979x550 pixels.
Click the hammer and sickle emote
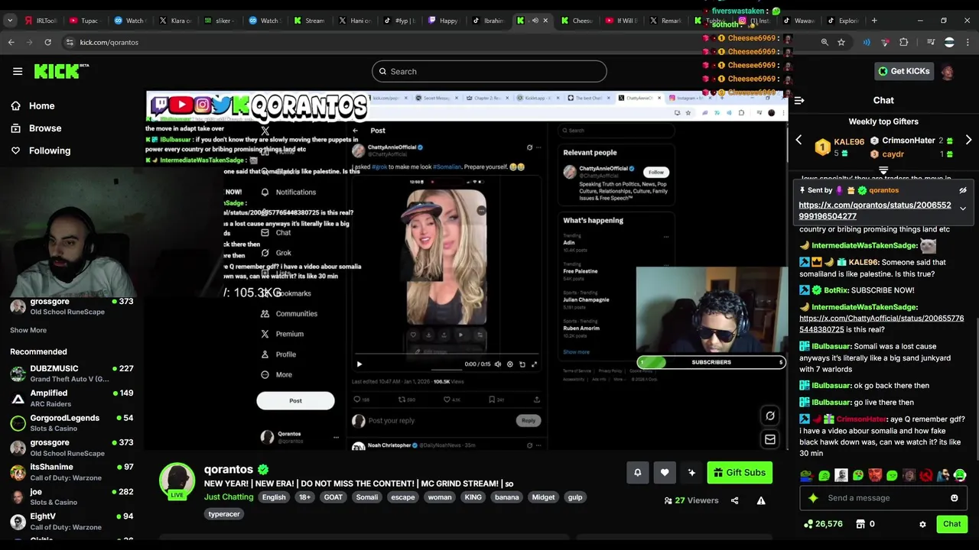926,476
